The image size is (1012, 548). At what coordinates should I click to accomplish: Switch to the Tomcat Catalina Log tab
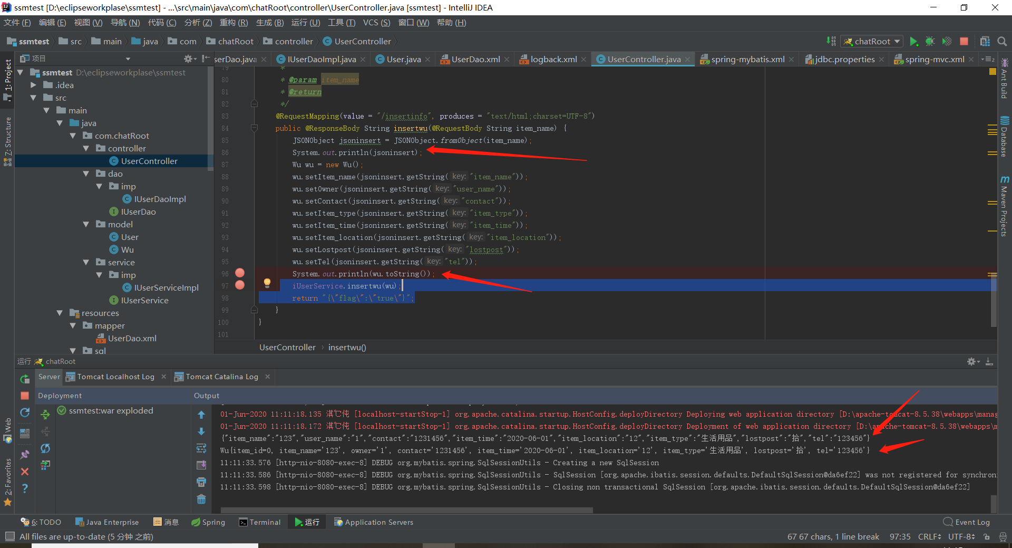pos(221,377)
